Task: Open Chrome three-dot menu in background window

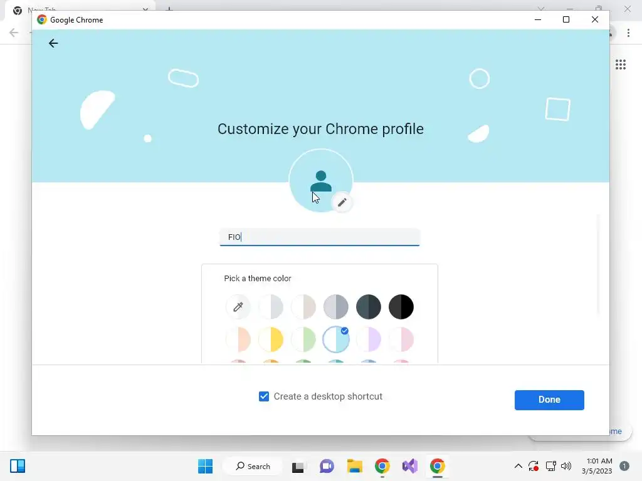Action: point(628,33)
